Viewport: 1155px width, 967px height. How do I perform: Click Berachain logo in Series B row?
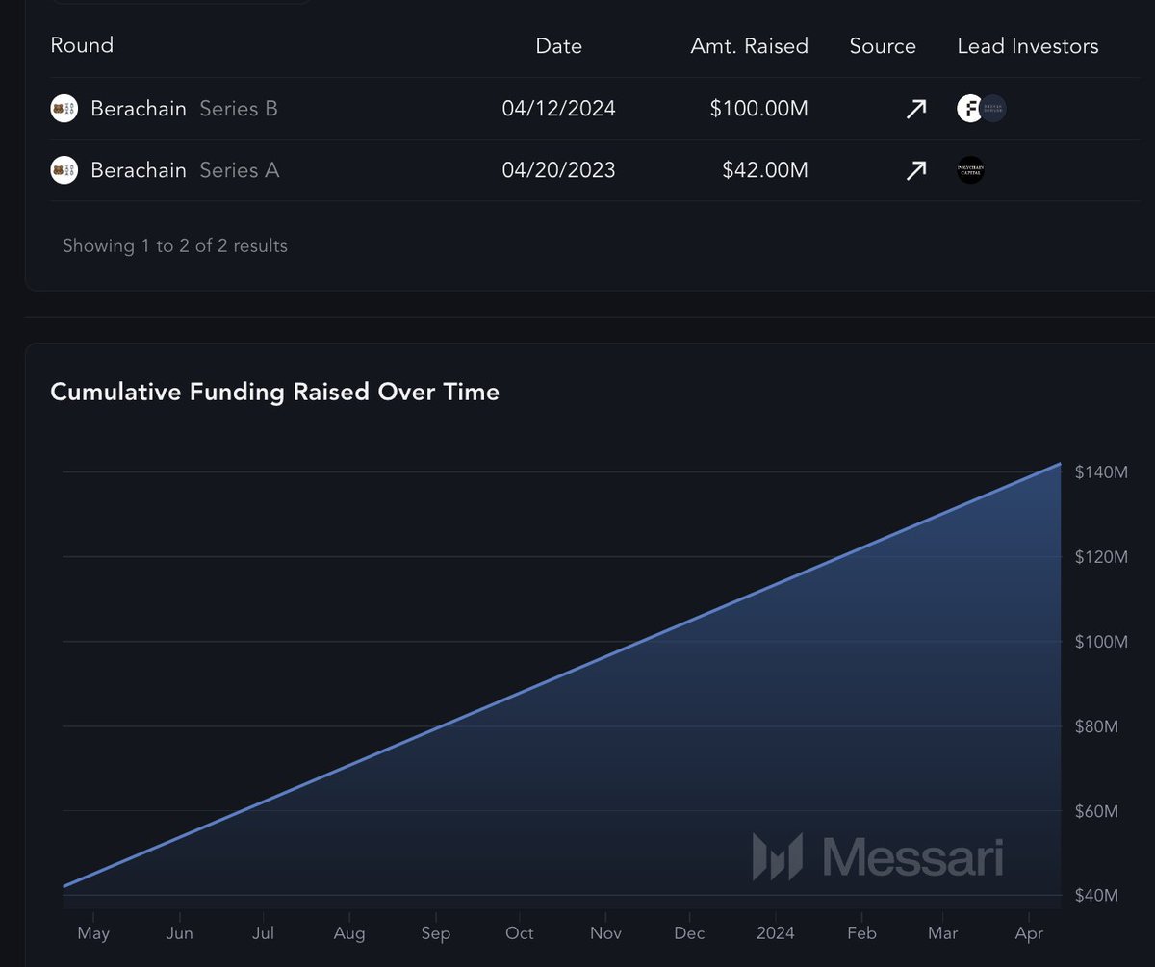(x=64, y=109)
